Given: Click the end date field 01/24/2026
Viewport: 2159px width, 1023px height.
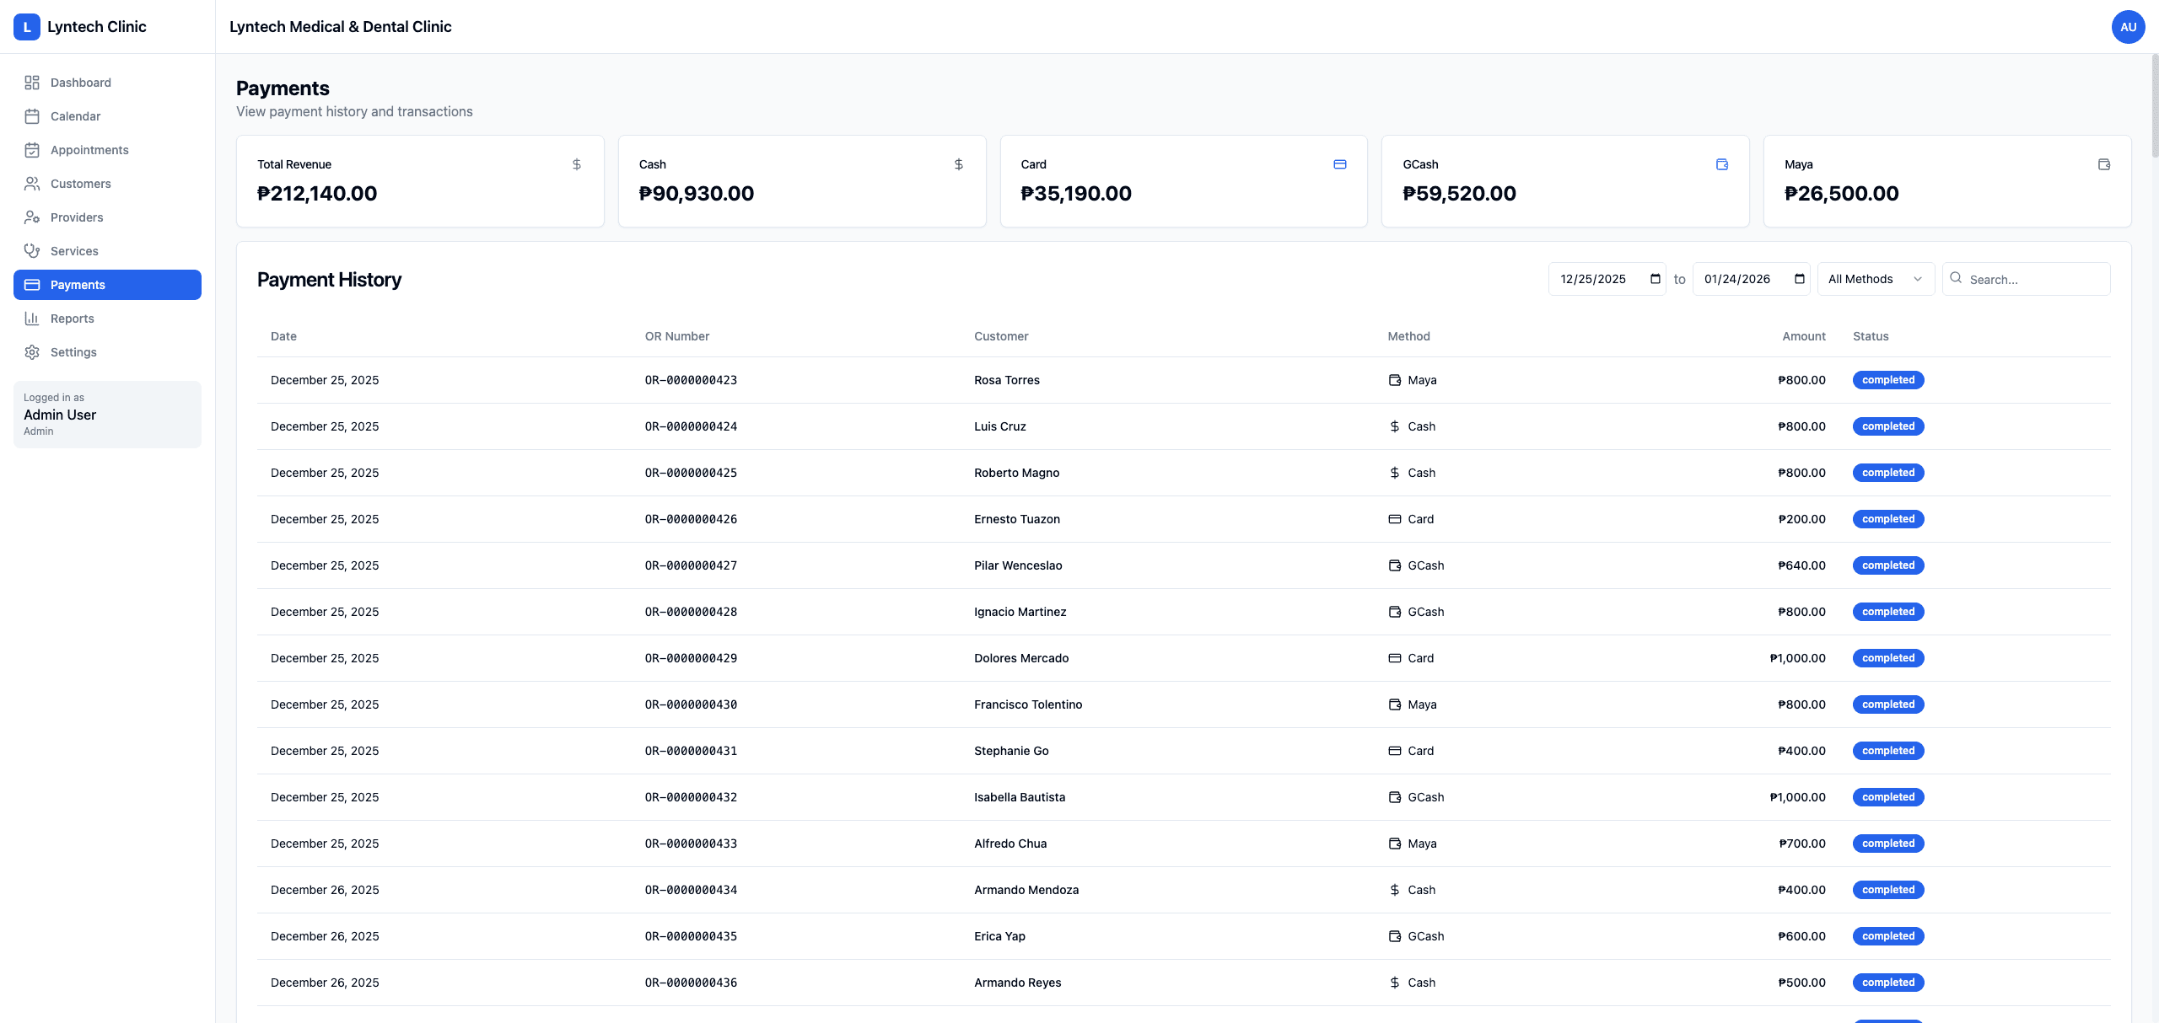Looking at the screenshot, I should pyautogui.click(x=1751, y=279).
